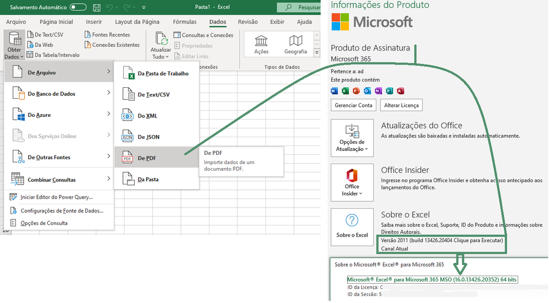Click the Versão 2011 build text
Screen dimensions: 549x303
(442, 240)
